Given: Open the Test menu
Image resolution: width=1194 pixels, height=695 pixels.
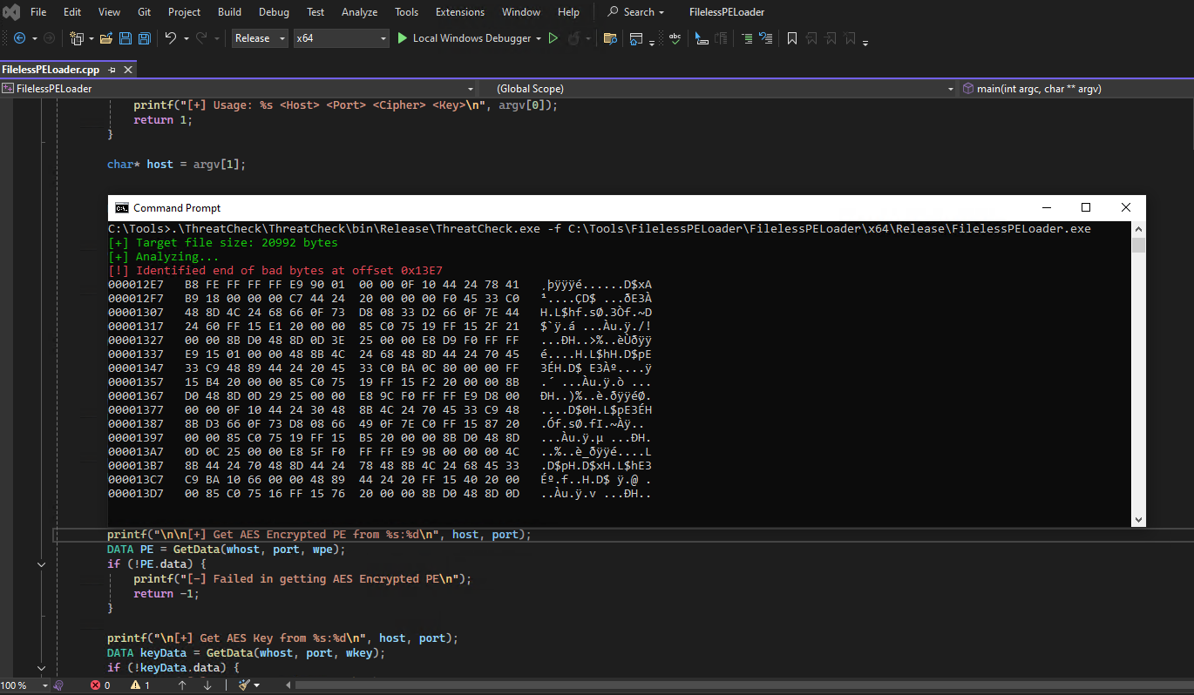Looking at the screenshot, I should (315, 12).
